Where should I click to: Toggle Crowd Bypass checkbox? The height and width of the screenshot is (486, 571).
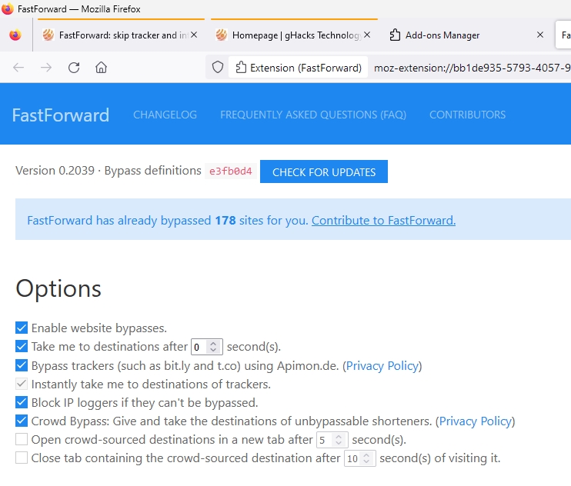click(x=22, y=421)
